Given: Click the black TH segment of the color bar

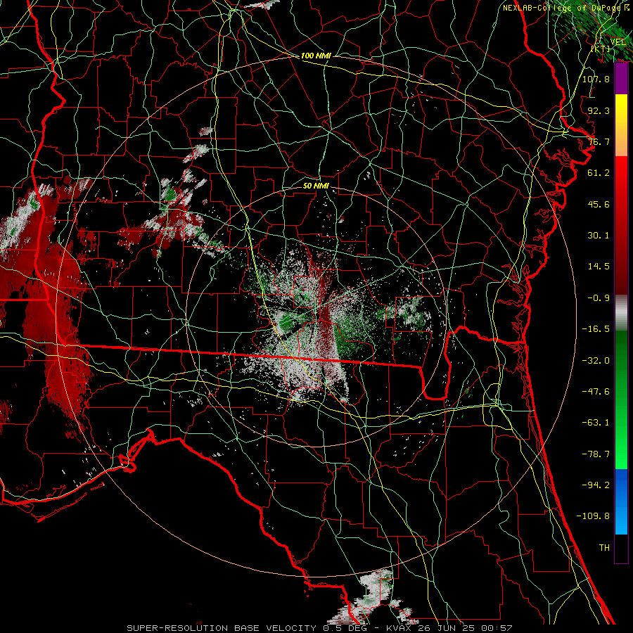Looking at the screenshot, I should (621, 549).
